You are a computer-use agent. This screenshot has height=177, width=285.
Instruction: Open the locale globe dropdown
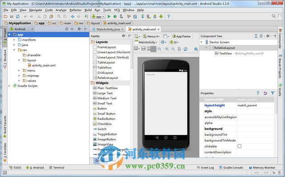163,42
